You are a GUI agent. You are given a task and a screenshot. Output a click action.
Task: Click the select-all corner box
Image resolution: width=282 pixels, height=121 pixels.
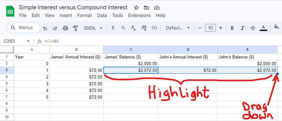7,49
